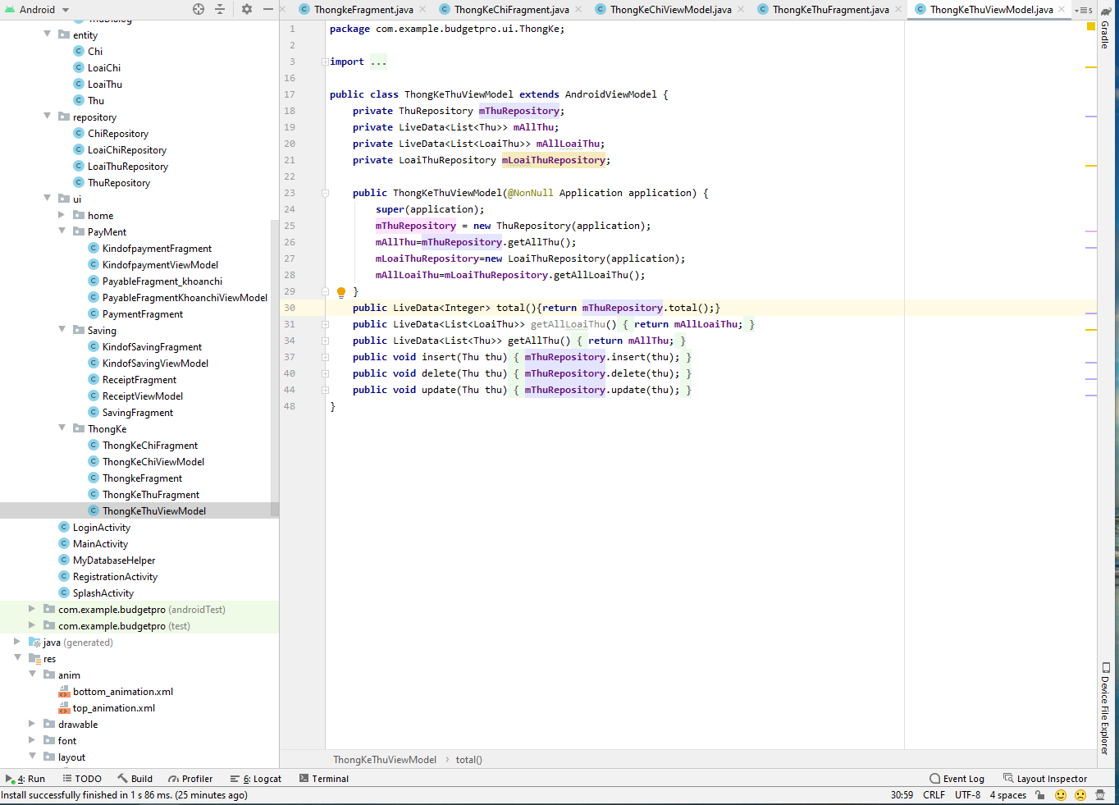1119x805 pixels.
Task: Click the project tree vertical scrollbar
Action: 275,369
